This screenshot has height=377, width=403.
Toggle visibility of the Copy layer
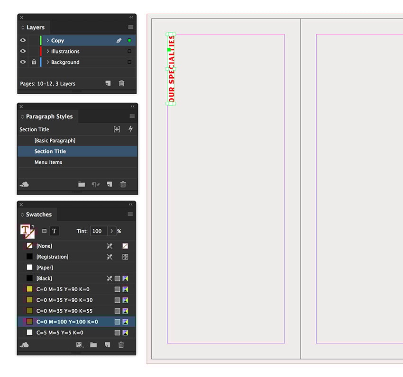(x=22, y=40)
